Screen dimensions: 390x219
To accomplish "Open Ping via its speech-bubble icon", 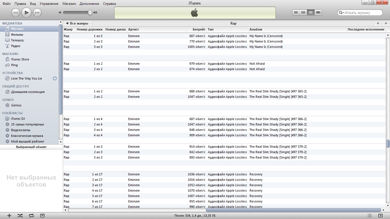I will (7, 65).
